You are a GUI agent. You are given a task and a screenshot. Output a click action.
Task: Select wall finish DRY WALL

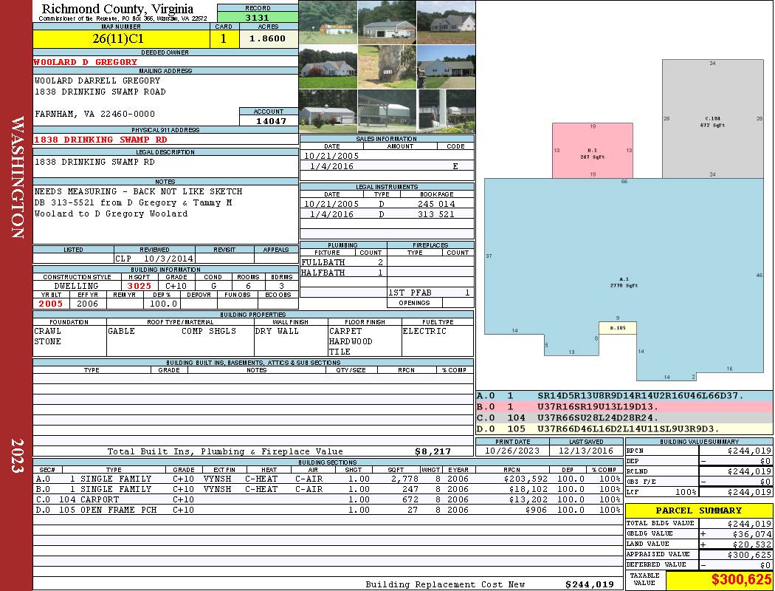277,331
